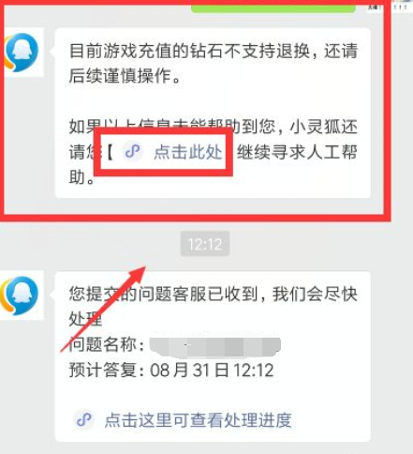The height and width of the screenshot is (454, 413).
Task: Click the text 目前游戏充值的钻石不支持退换
Action: pyautogui.click(x=189, y=51)
